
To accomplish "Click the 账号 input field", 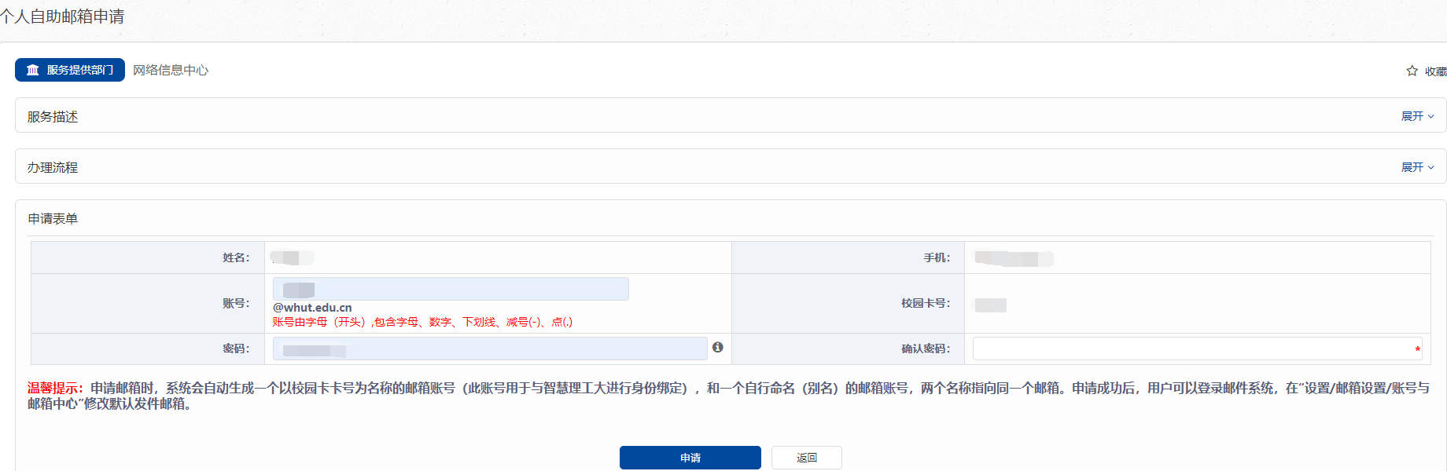I will (x=451, y=289).
